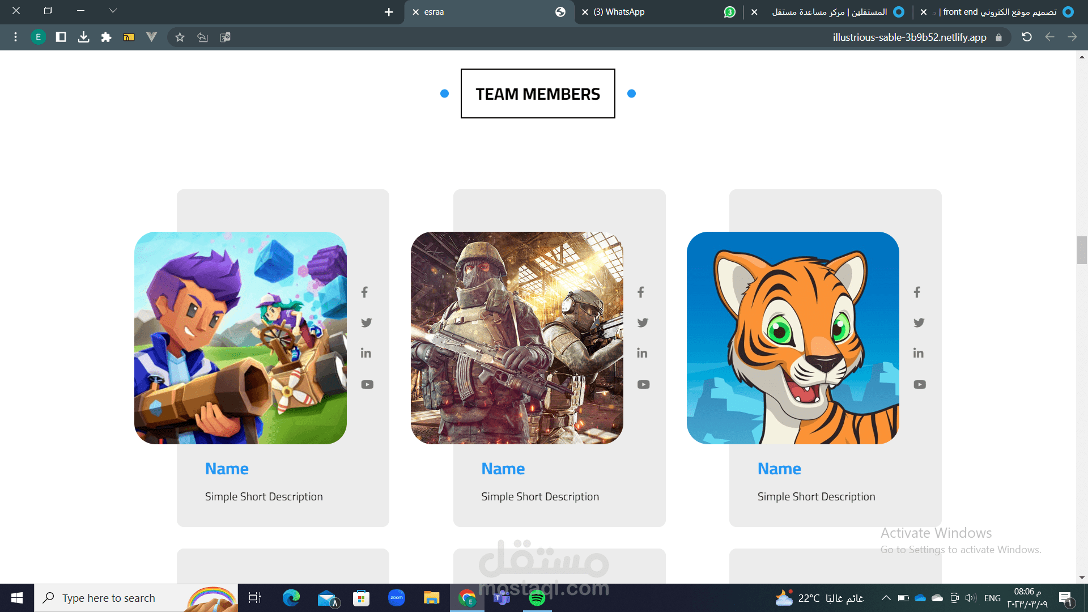Switch the ENG input language indicator
This screenshot has width=1088, height=612.
click(992, 598)
